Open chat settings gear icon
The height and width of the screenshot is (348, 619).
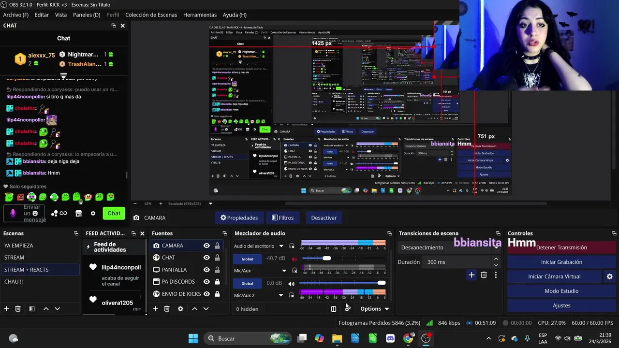point(93,213)
